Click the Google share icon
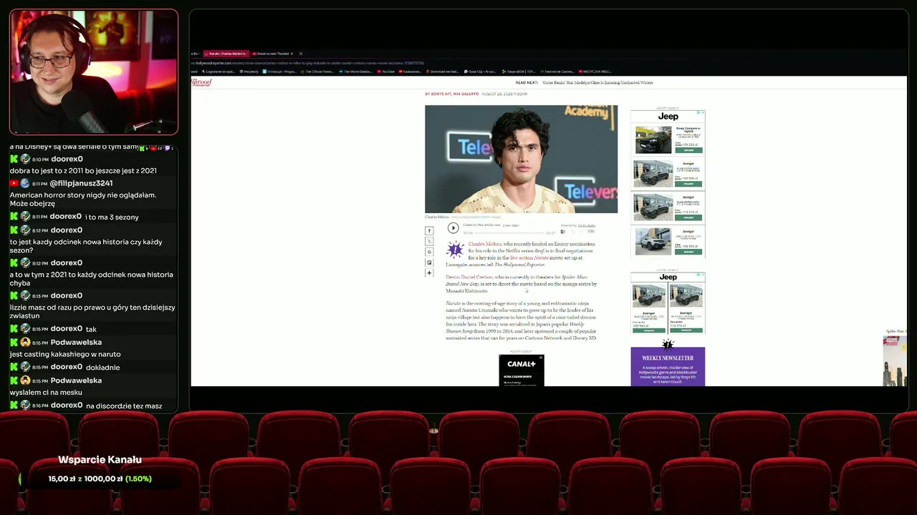 (429, 252)
